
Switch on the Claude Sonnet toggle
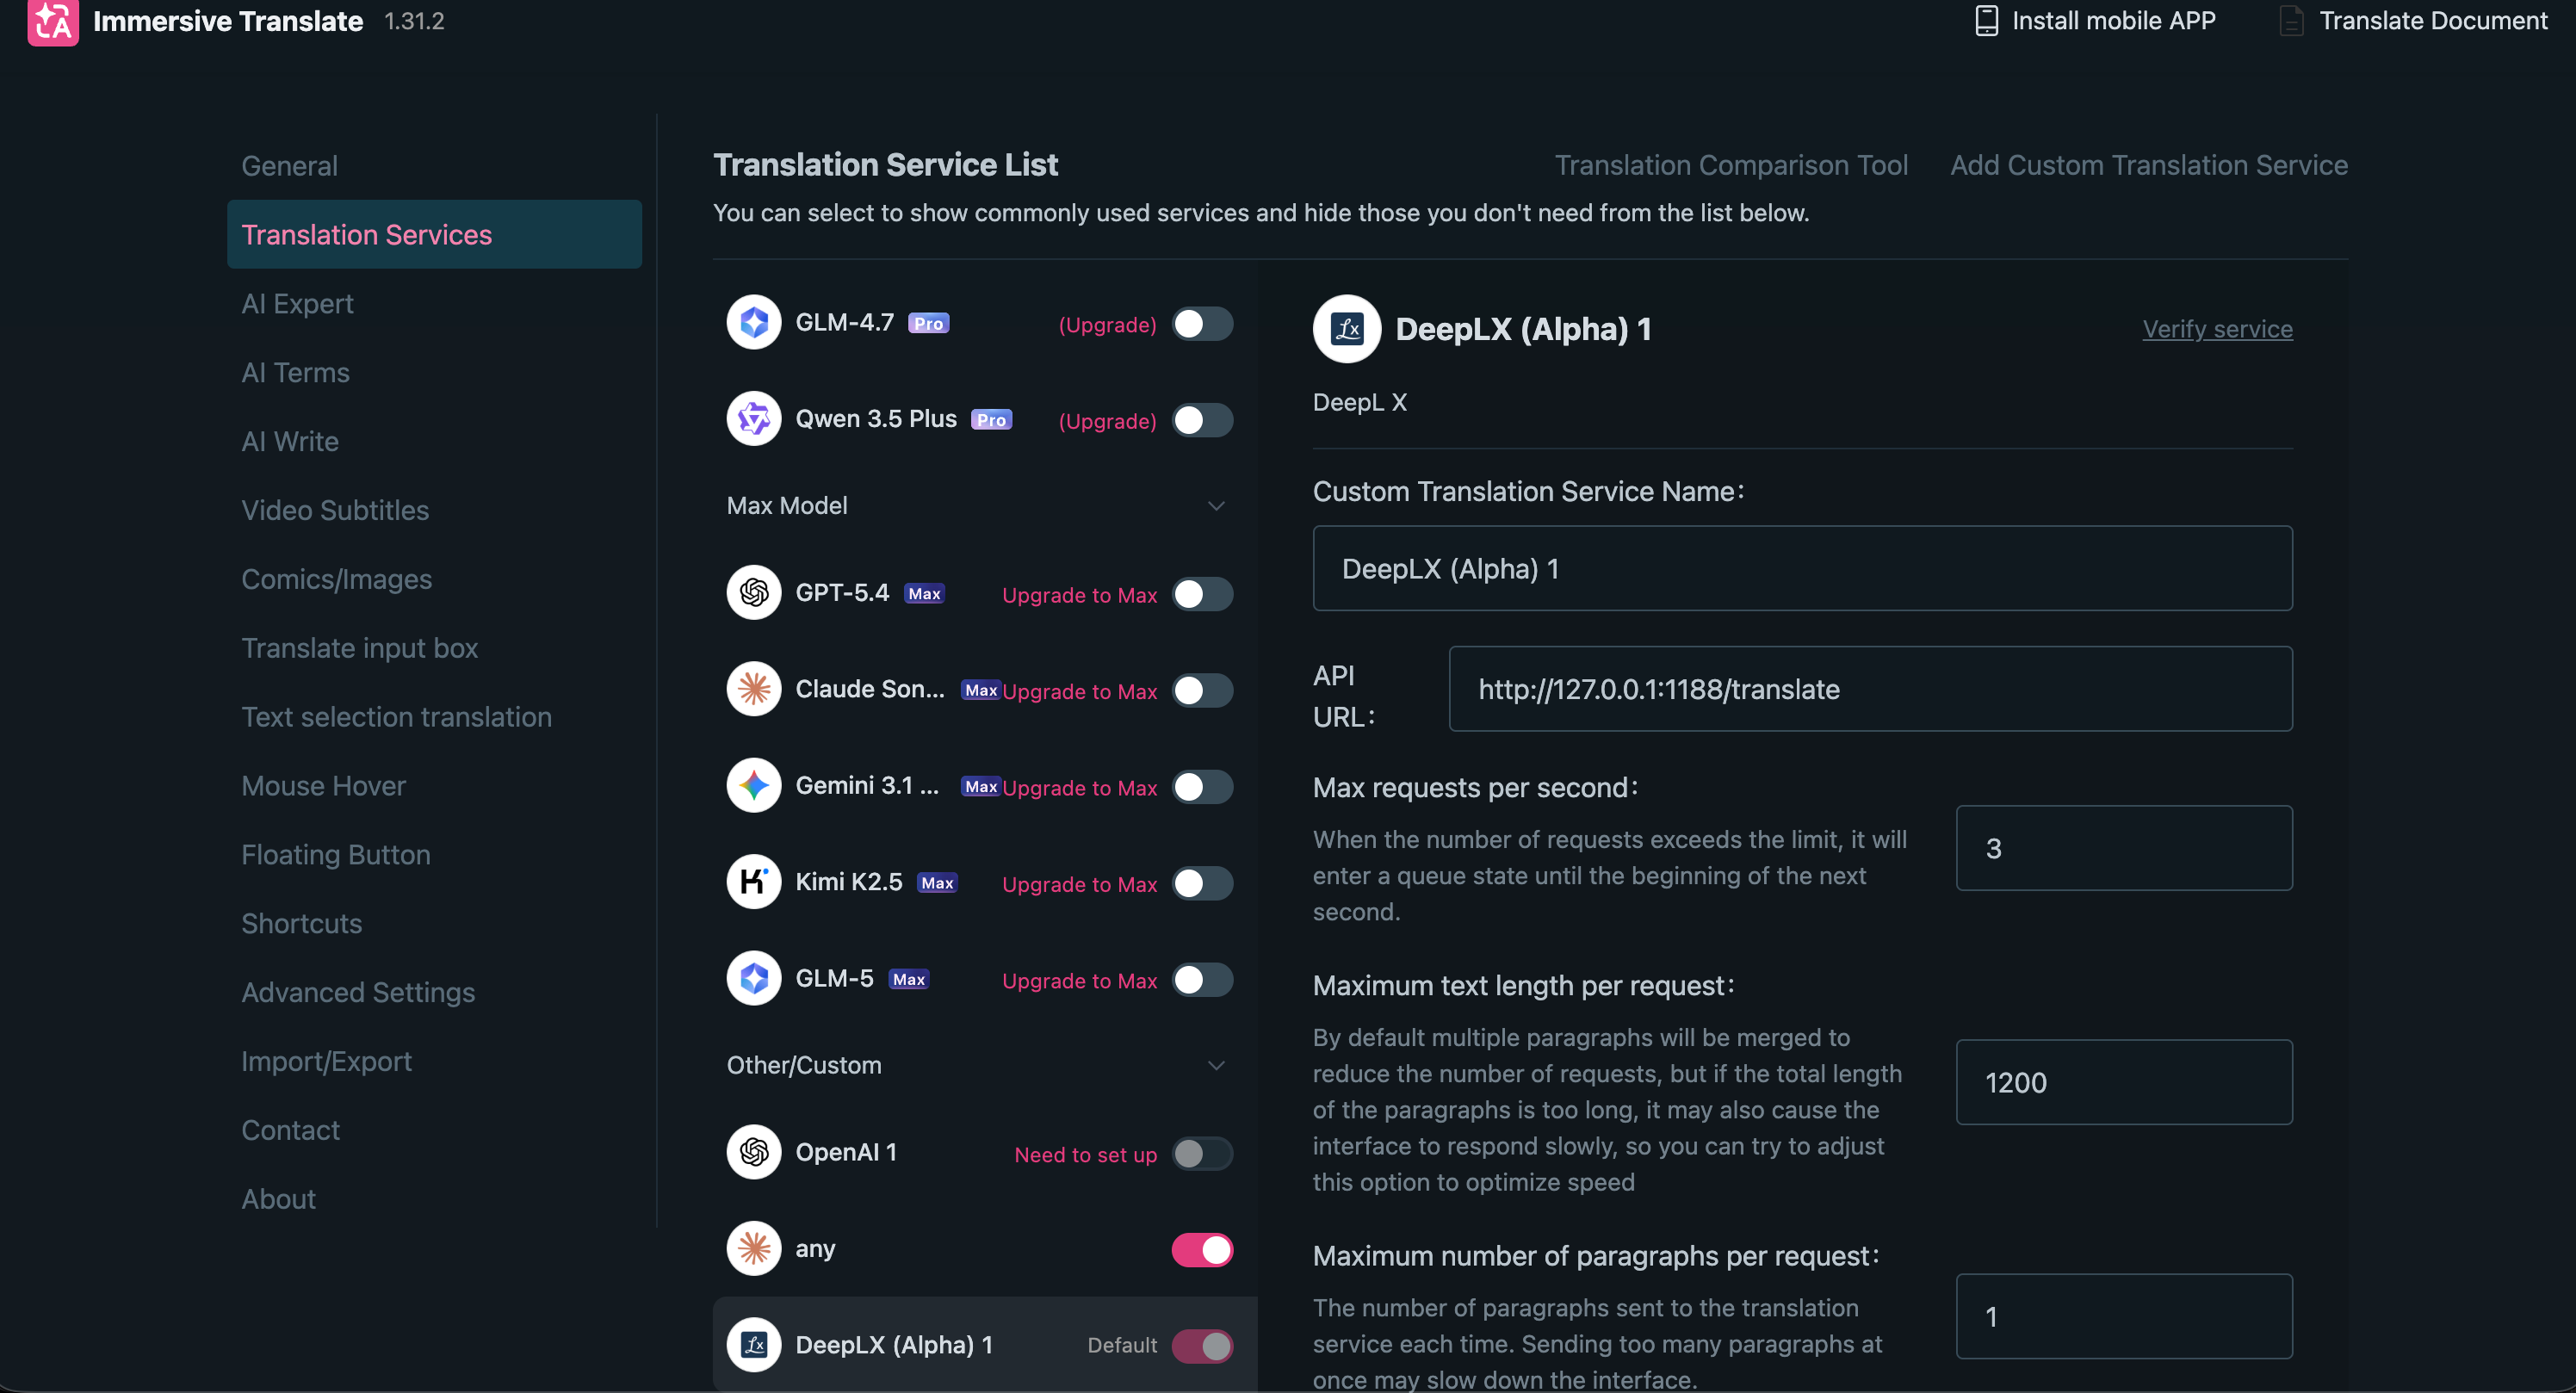point(1202,691)
